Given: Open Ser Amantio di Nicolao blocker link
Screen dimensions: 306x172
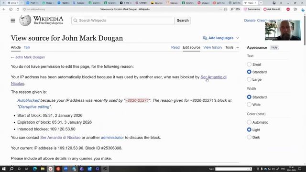Looking at the screenshot, I should pos(214,77).
